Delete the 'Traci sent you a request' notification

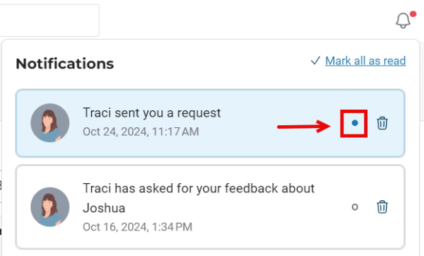[x=382, y=123]
